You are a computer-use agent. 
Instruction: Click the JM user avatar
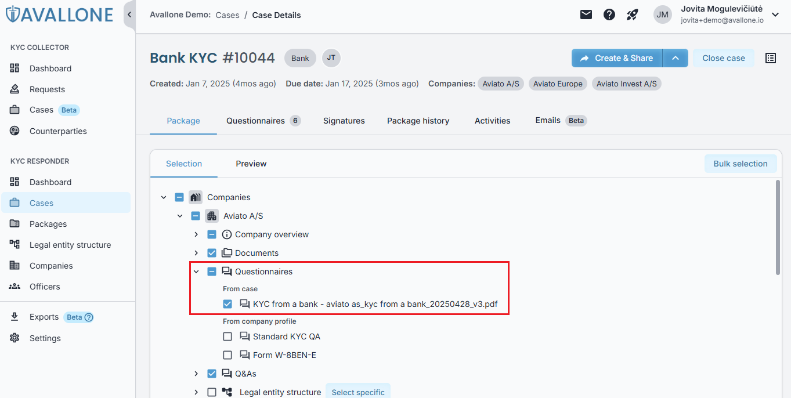pyautogui.click(x=663, y=15)
